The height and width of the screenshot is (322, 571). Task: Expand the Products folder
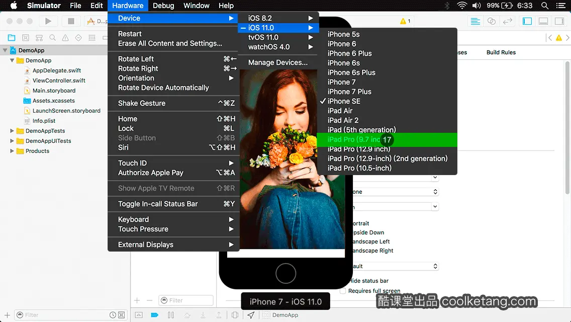pyautogui.click(x=12, y=150)
